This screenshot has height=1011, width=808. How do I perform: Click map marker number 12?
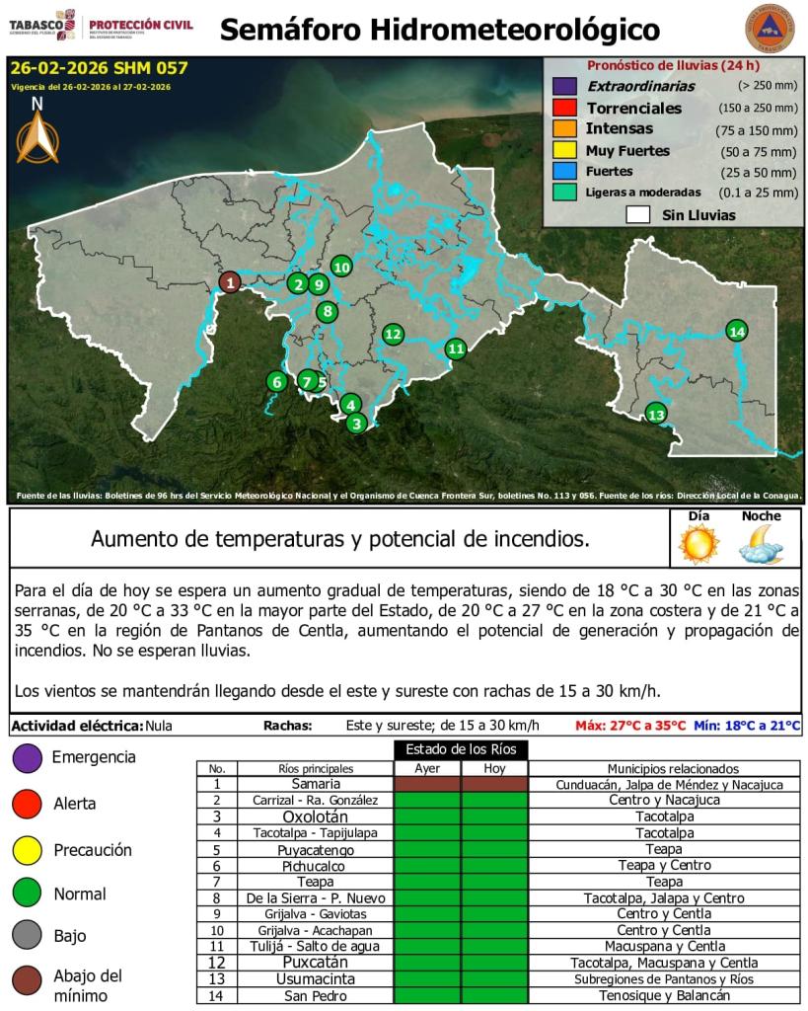[x=393, y=334]
